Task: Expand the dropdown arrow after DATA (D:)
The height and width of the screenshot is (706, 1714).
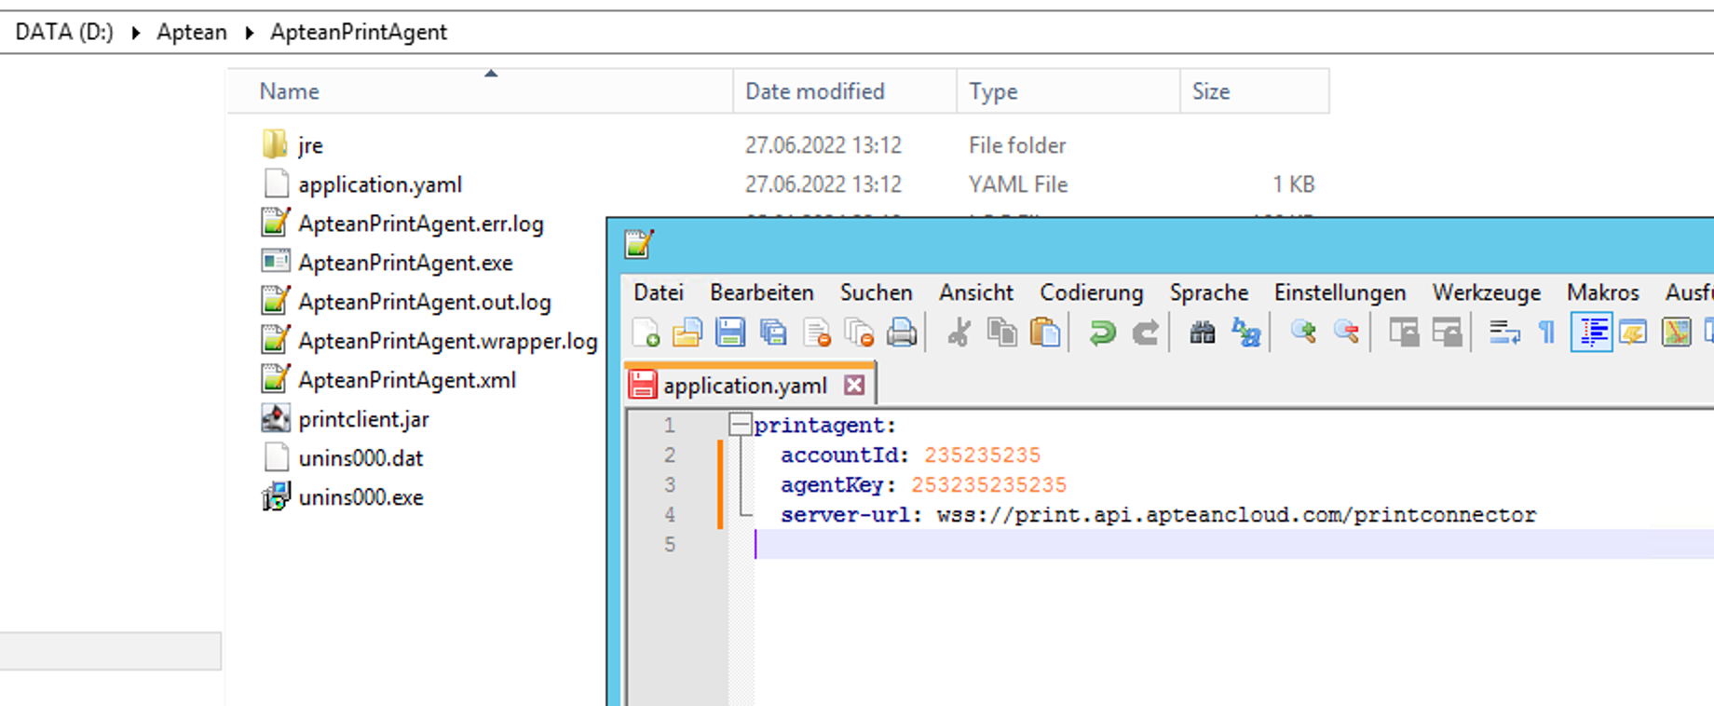Action: [136, 33]
